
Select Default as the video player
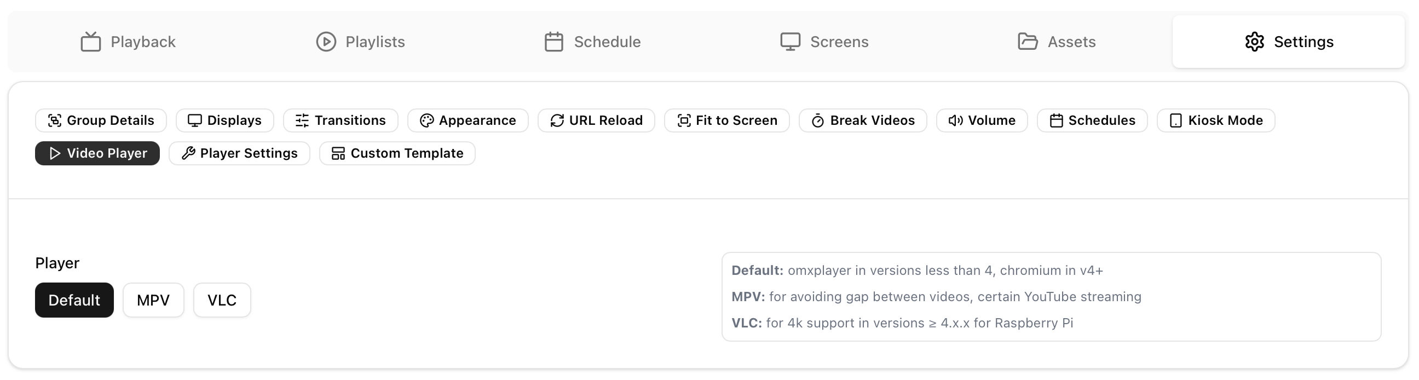(74, 300)
